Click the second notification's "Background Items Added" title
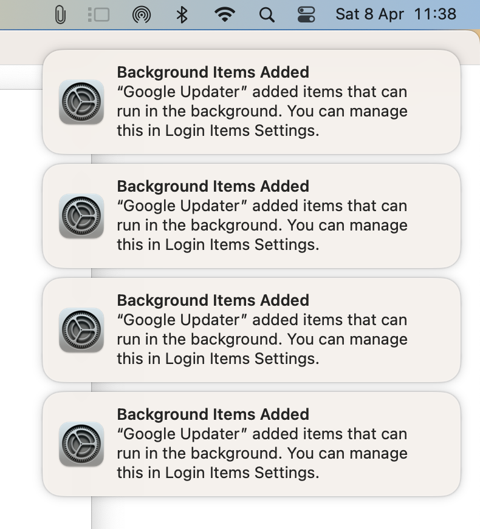This screenshot has width=480, height=529. (213, 186)
